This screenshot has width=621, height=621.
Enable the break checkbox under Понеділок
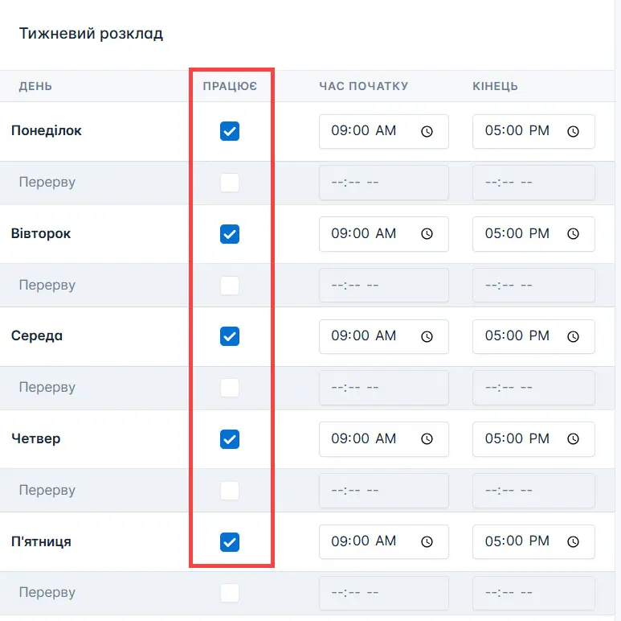point(230,183)
